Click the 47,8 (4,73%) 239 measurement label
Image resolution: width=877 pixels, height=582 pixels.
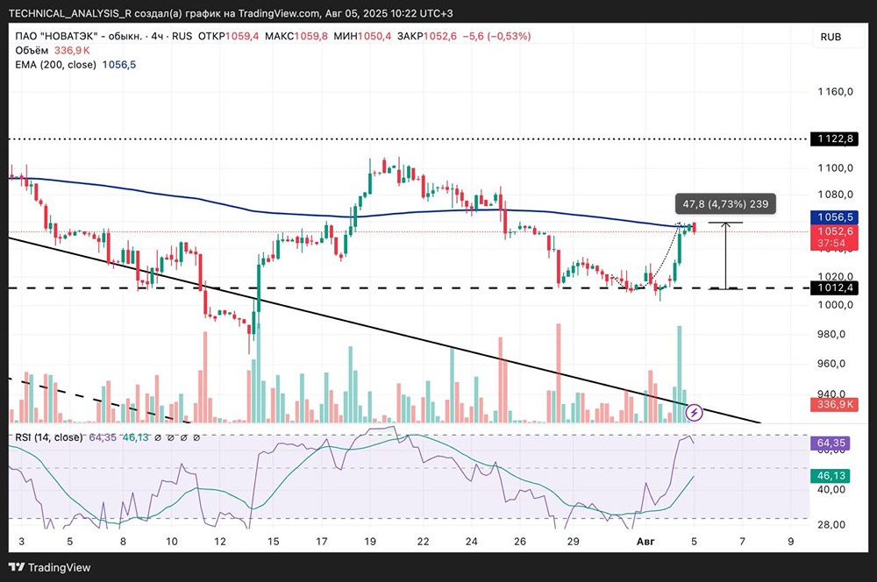pyautogui.click(x=725, y=204)
